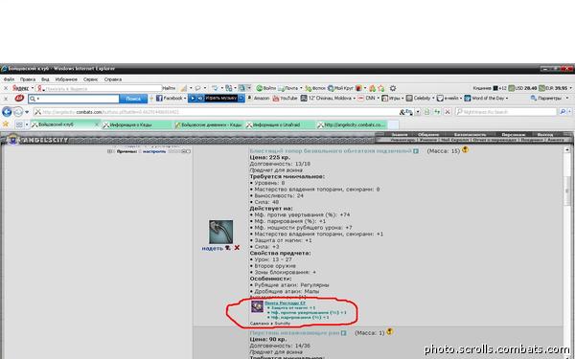
Task: Click the yellow icon beside Масса: 15
Action: click(465, 149)
